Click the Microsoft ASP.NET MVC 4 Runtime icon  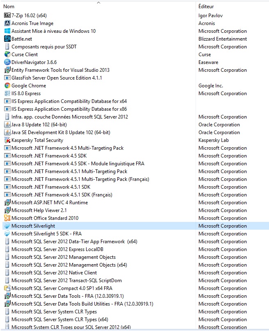click(7, 203)
